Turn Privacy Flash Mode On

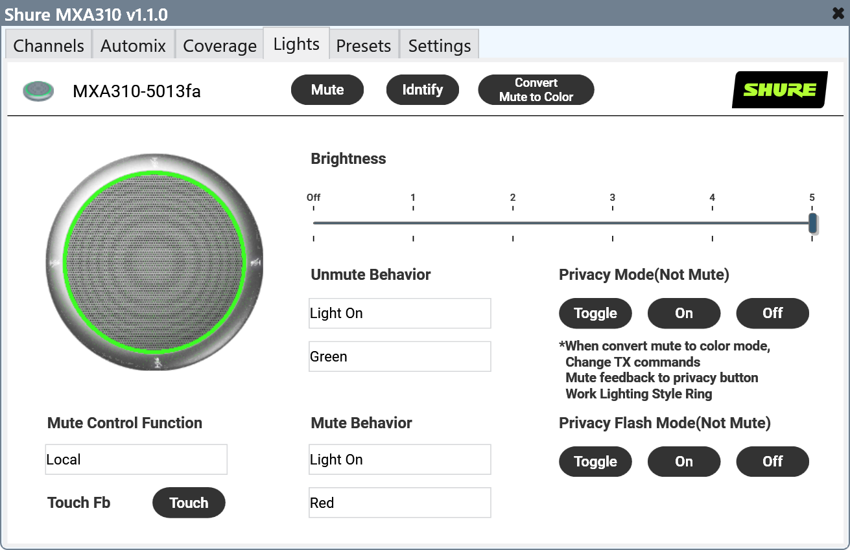[x=684, y=462]
